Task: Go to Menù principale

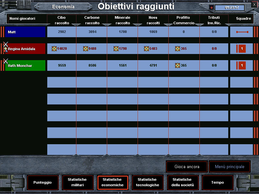Action: point(230,167)
